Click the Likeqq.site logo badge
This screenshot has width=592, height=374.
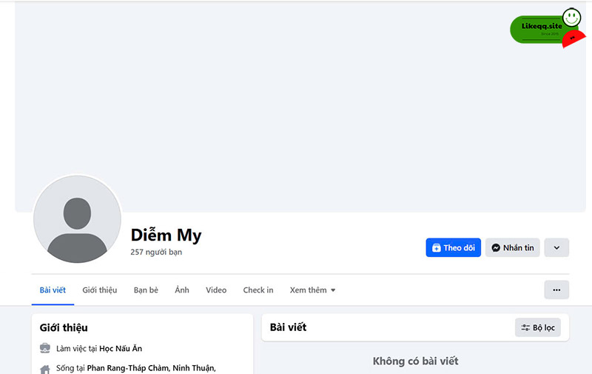[548, 28]
